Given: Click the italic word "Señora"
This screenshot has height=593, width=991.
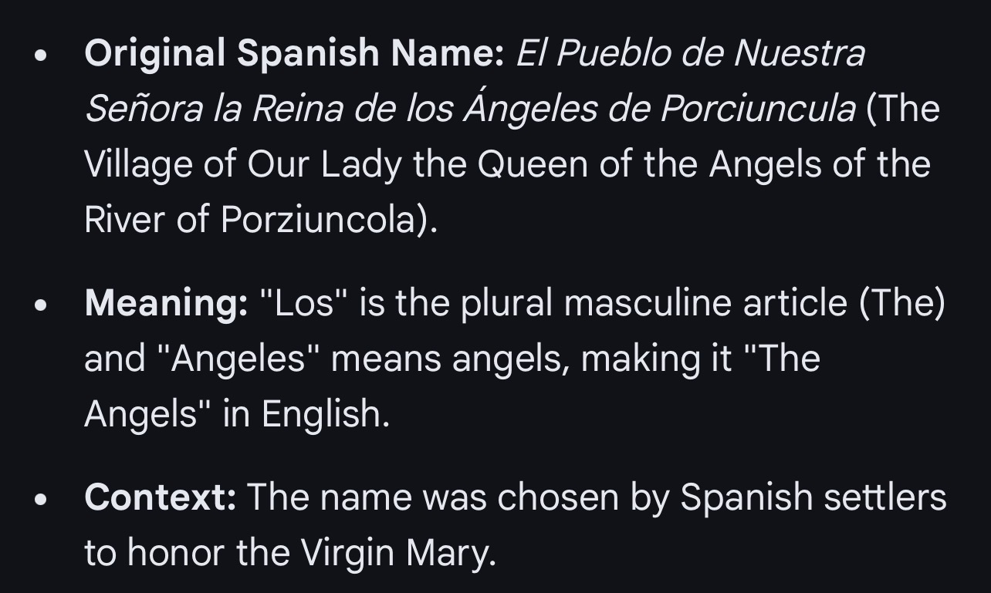Looking at the screenshot, I should (x=142, y=110).
